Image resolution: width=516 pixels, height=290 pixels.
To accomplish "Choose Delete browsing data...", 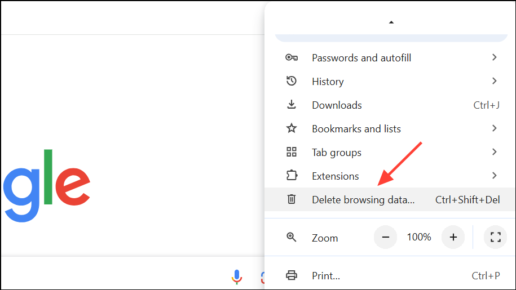I will point(390,199).
